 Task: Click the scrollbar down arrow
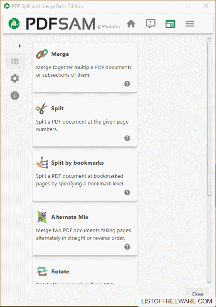(209, 282)
